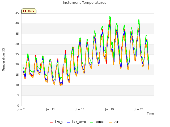Click the 25 y-axis tick label
This screenshot has width=170, height=127.
17,54
